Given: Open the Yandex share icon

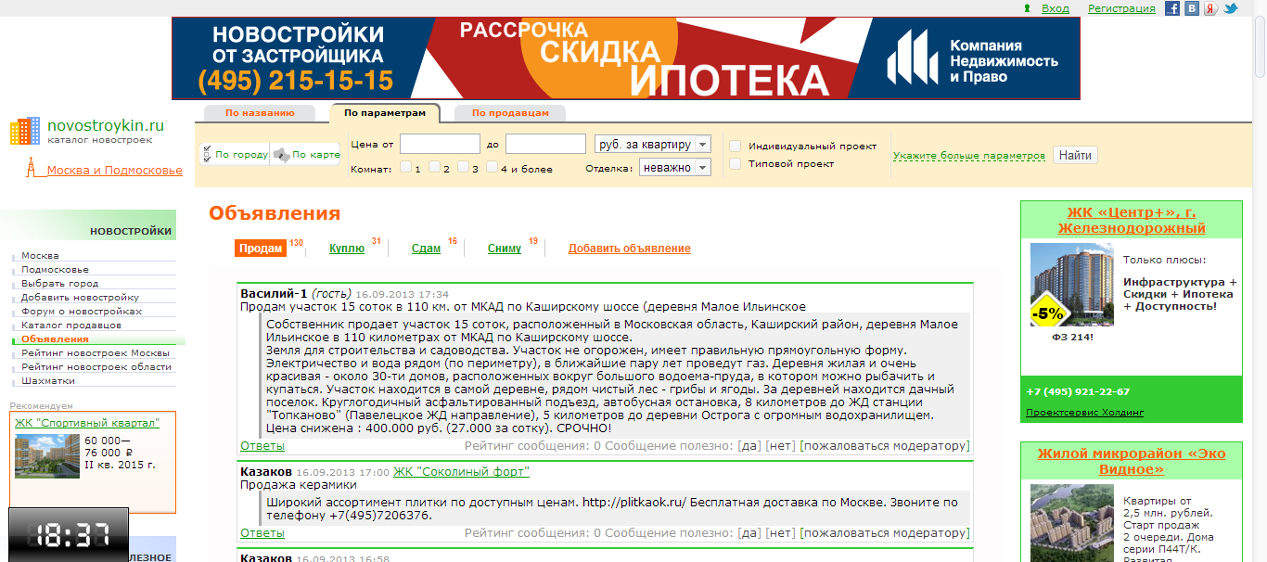Looking at the screenshot, I should (1211, 8).
